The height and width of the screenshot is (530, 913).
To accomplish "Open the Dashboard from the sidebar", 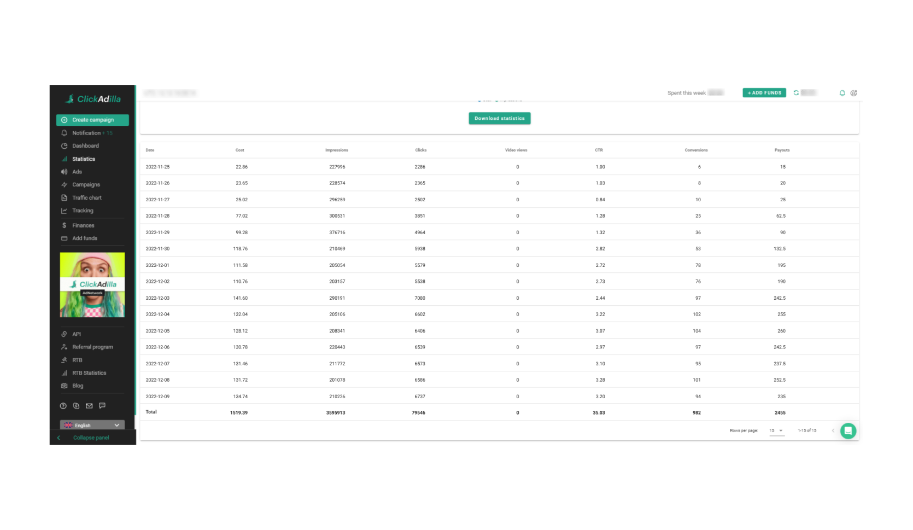I will (x=85, y=145).
